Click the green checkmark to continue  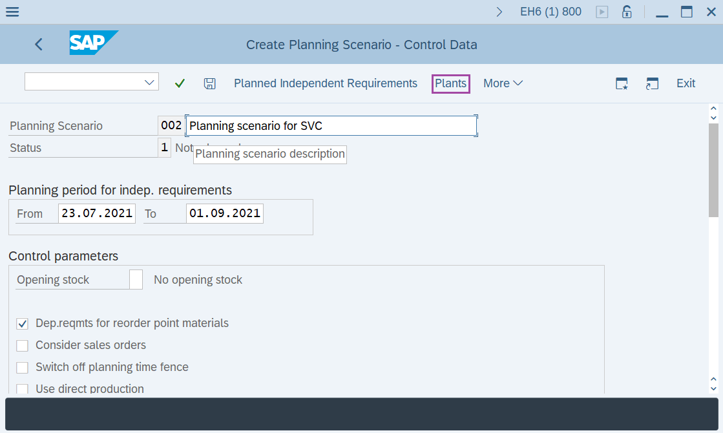coord(180,83)
